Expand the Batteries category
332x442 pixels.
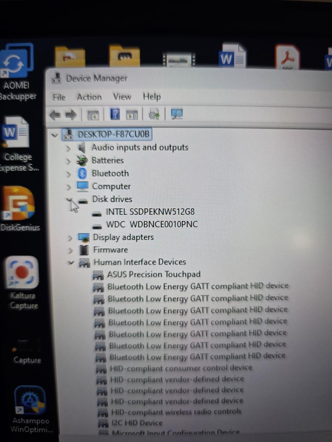tap(68, 162)
